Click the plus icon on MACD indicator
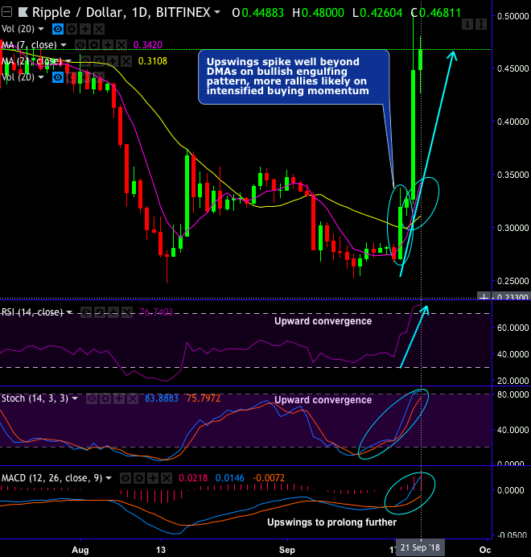The image size is (531, 557). coord(153,478)
